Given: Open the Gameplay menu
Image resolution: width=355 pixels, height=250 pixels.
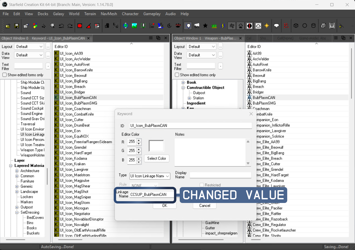Looking at the screenshot, I should pos(152,14).
